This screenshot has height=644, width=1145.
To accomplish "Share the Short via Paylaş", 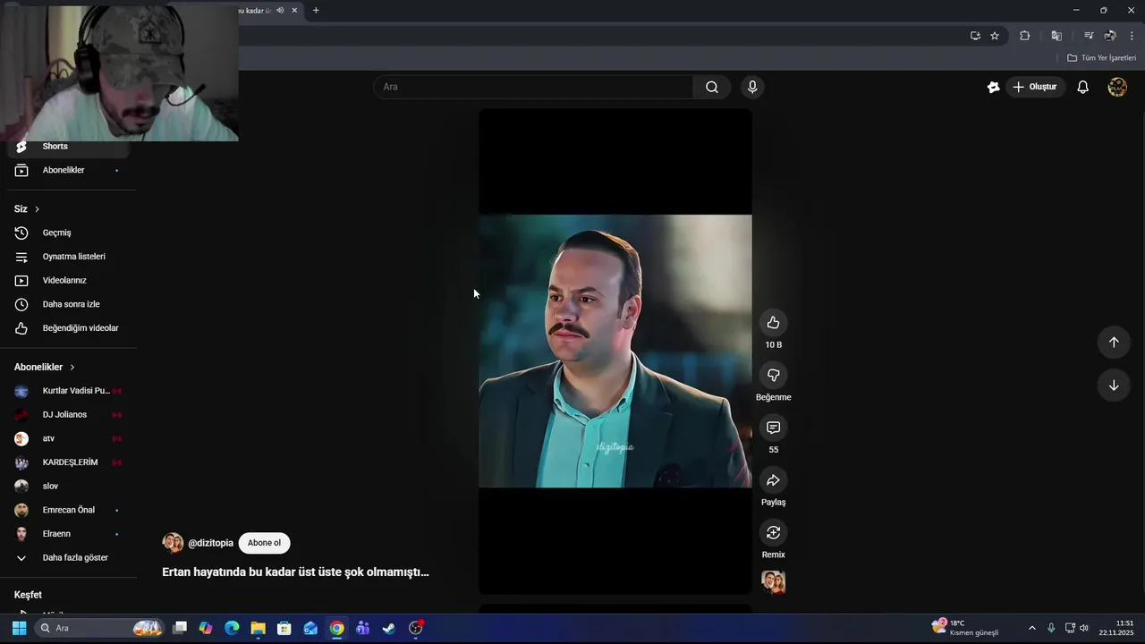I will pos(773,480).
